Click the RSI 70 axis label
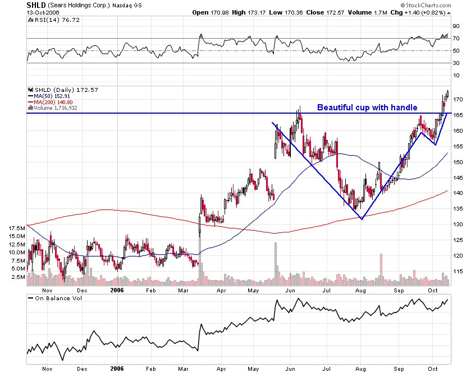The width and height of the screenshot is (471, 373). (x=456, y=38)
